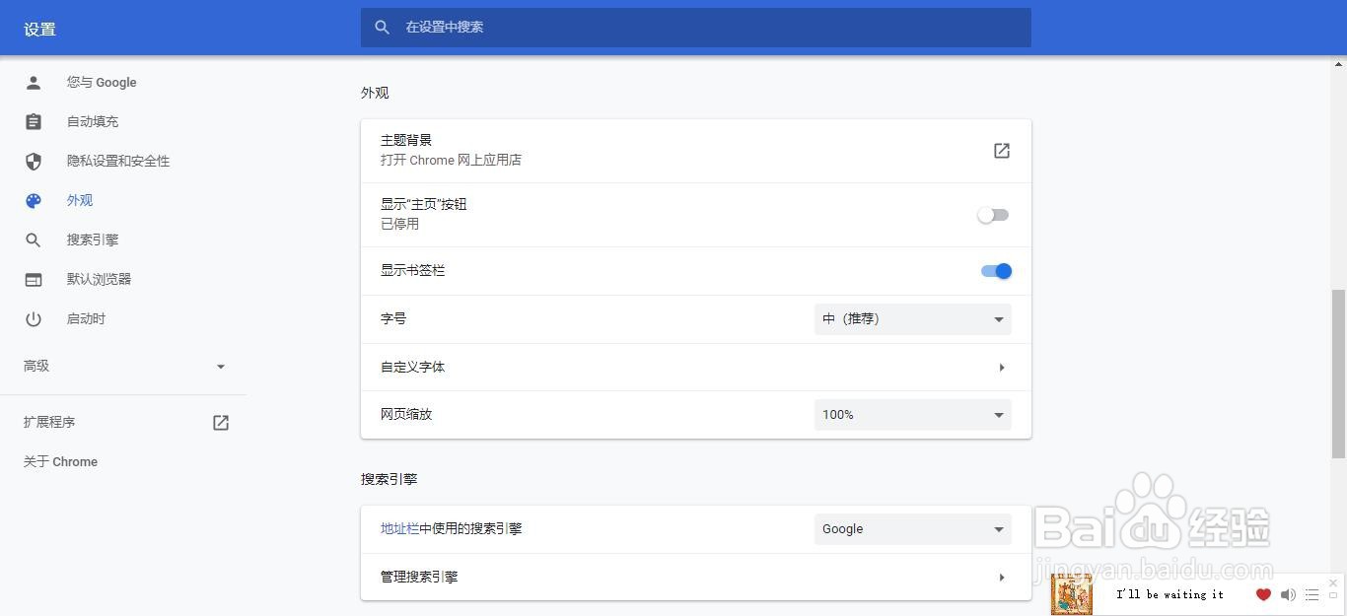Image resolution: width=1347 pixels, height=616 pixels.
Task: Select 搜索引擎 in the sidebar menu
Action: click(x=93, y=240)
